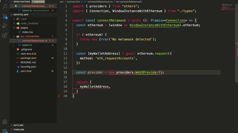238x133 pixels.
Task: Click the src breadcrumb segment
Action: tap(62, 1)
